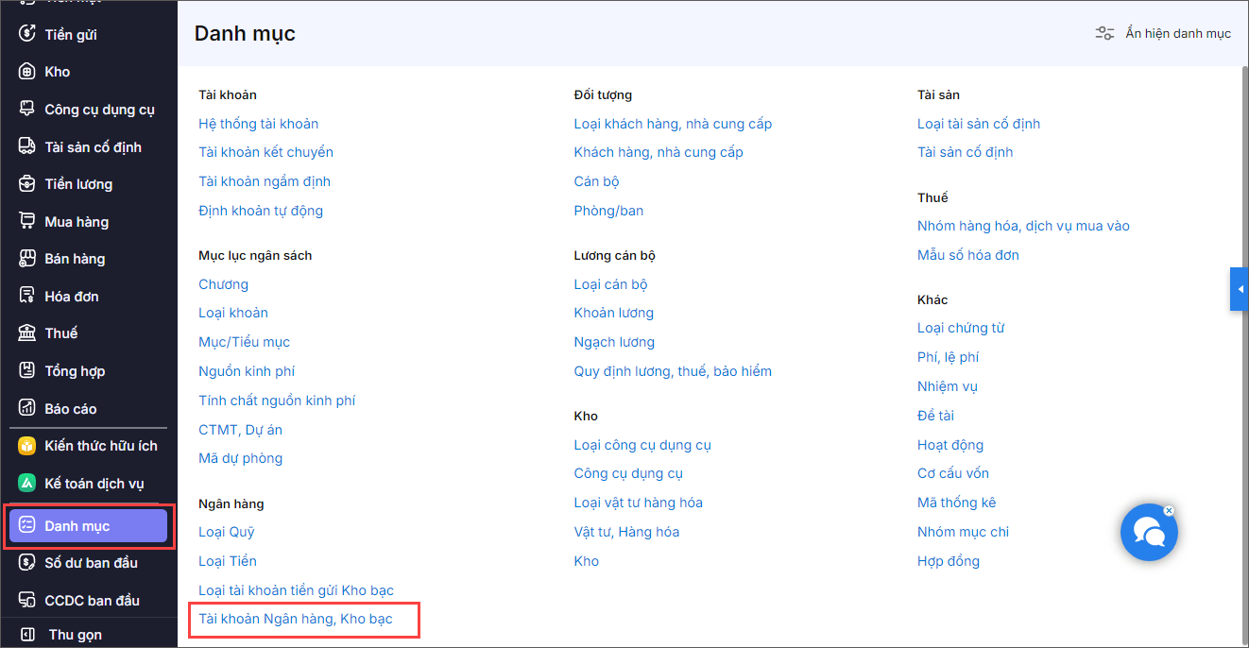Open Cơ cấu vốn link
The height and width of the screenshot is (648, 1249).
tap(953, 473)
